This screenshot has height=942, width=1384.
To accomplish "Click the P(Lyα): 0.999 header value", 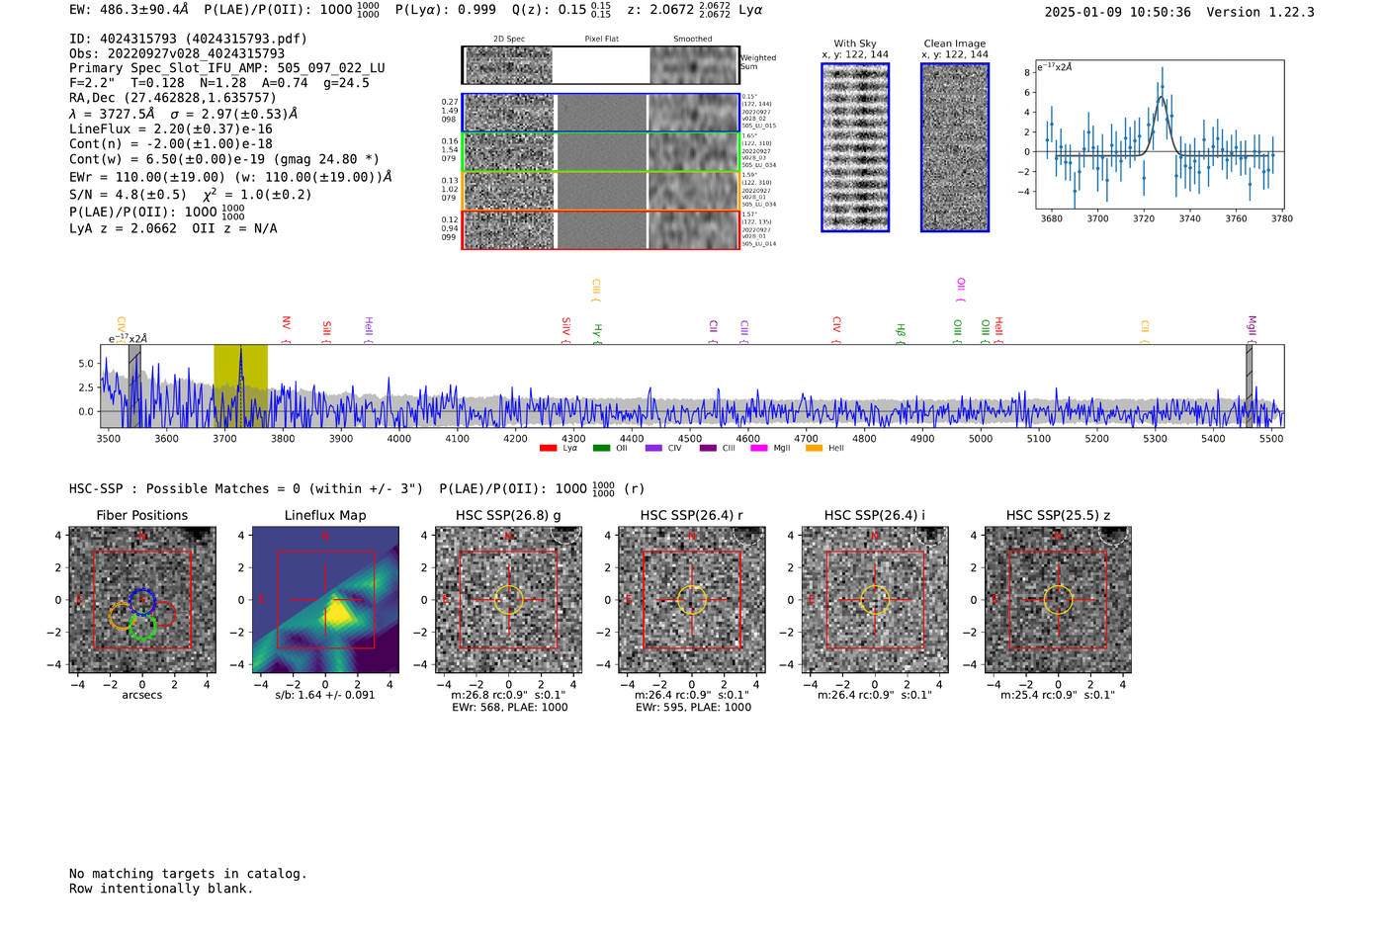I will pos(446,10).
